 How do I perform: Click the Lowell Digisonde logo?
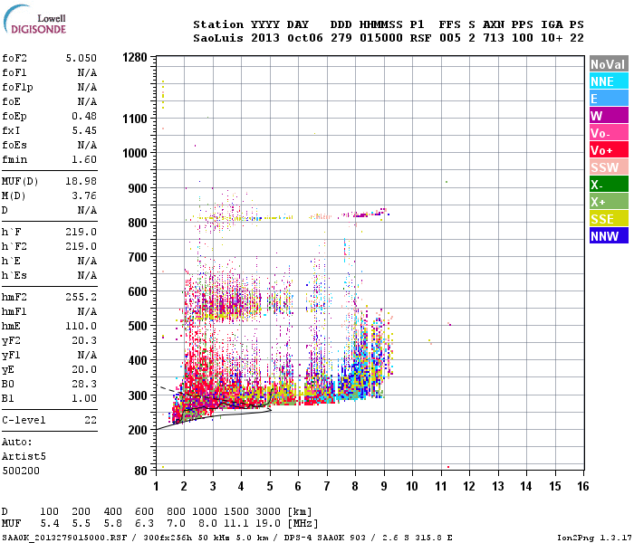click(34, 19)
